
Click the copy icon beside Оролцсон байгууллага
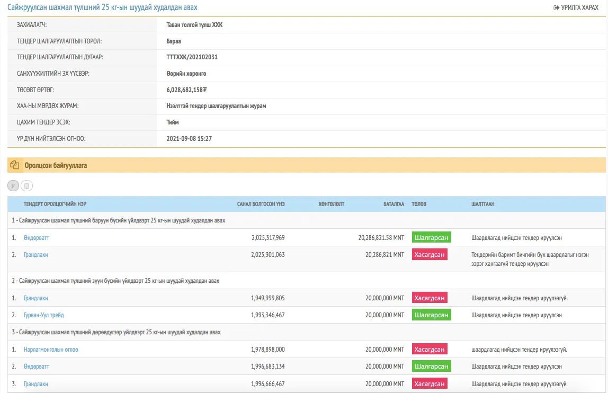coord(15,165)
